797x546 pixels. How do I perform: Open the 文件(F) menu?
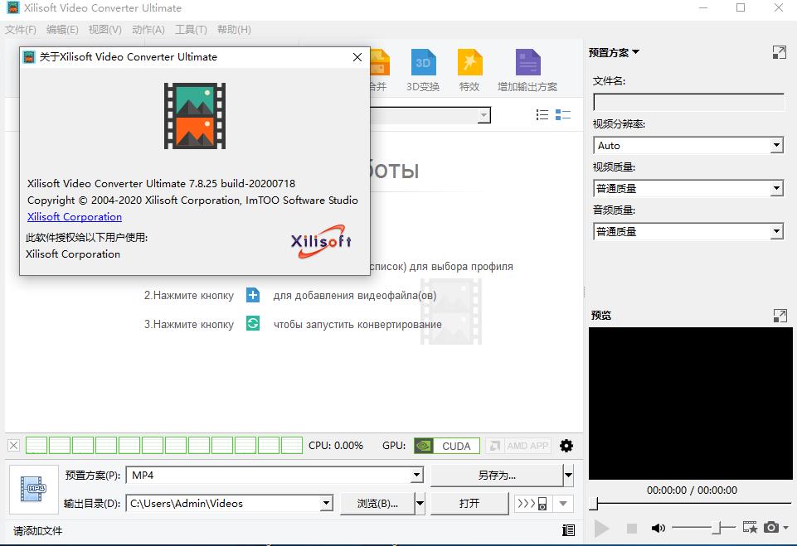(x=21, y=30)
